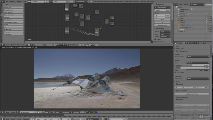Open the Render menu
This screenshot has height=120, width=213.
(x=12, y=2)
